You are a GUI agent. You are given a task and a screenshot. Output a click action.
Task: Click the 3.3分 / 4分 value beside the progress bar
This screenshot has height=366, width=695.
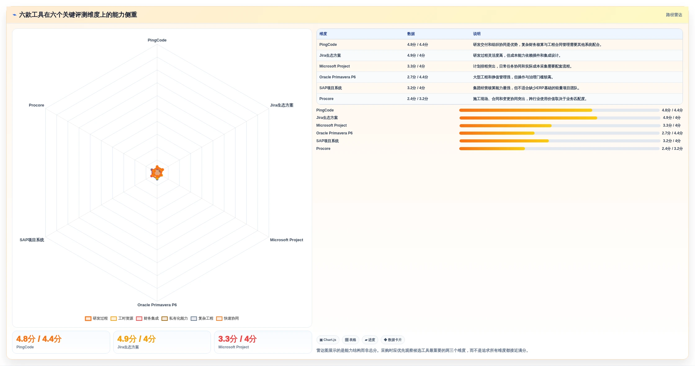[x=672, y=125]
